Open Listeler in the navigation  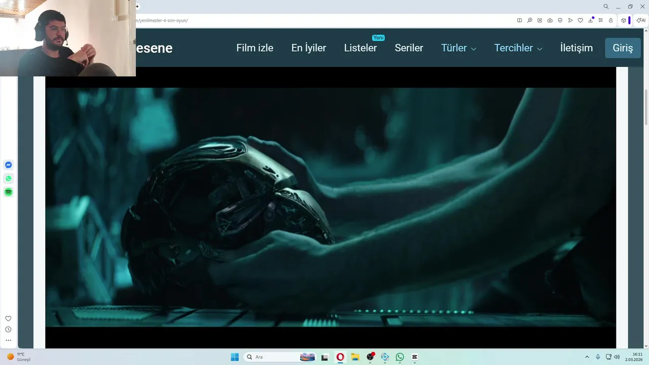[360, 48]
